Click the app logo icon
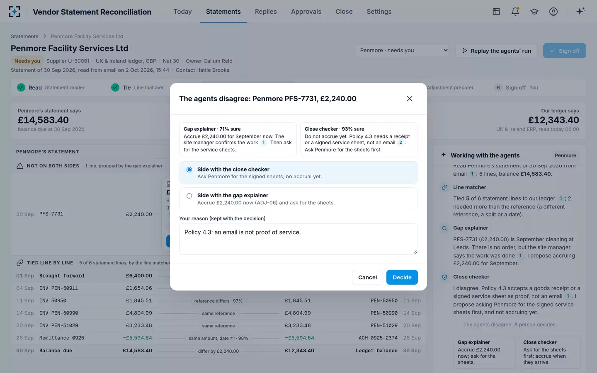The width and height of the screenshot is (597, 373). (x=15, y=12)
